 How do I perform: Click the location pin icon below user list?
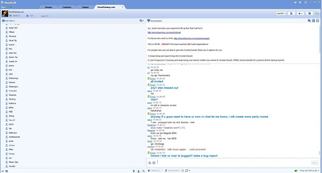click(134, 171)
